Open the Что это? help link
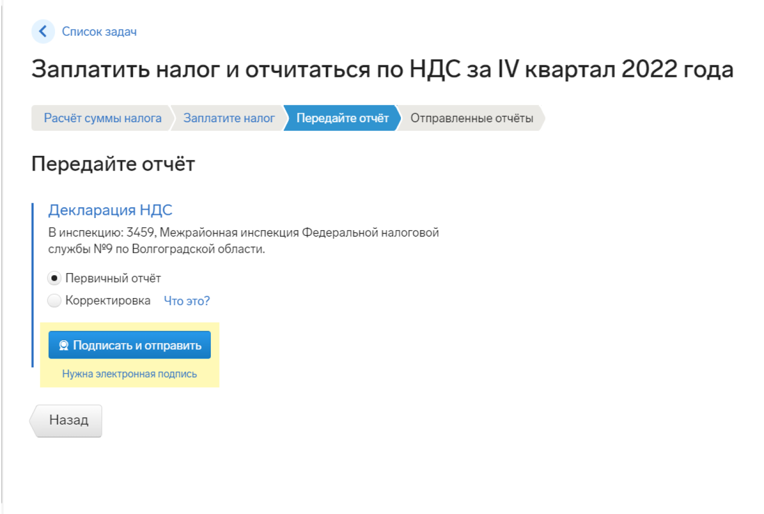The height and width of the screenshot is (514, 764). [x=187, y=301]
